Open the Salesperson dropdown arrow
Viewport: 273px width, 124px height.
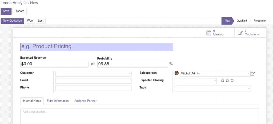pyautogui.click(x=249, y=74)
